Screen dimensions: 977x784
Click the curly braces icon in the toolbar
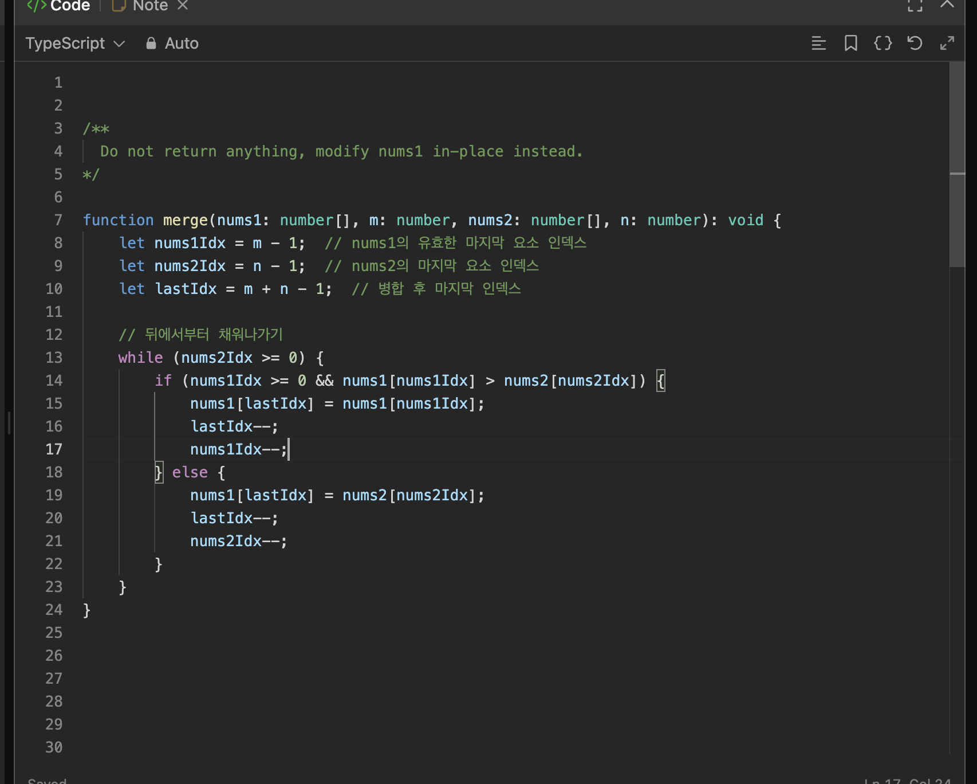pyautogui.click(x=883, y=43)
